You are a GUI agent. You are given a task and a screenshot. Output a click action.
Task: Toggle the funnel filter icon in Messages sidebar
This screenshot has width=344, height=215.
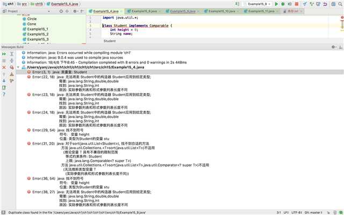(x=12, y=81)
